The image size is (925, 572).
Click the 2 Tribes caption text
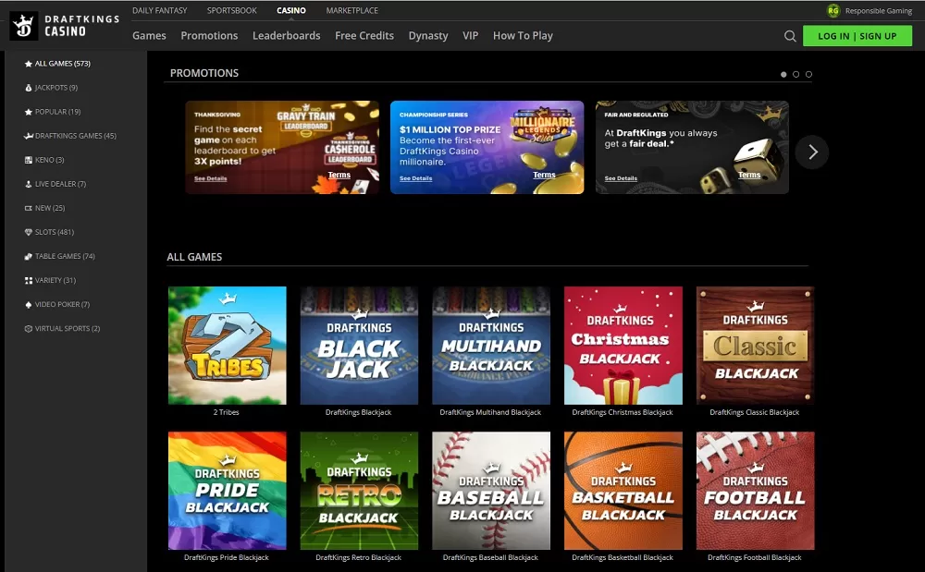tap(227, 412)
